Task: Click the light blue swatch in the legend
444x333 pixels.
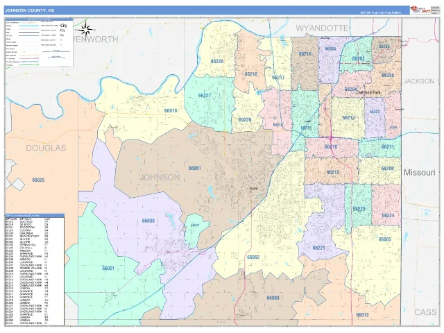Action: tap(29, 26)
